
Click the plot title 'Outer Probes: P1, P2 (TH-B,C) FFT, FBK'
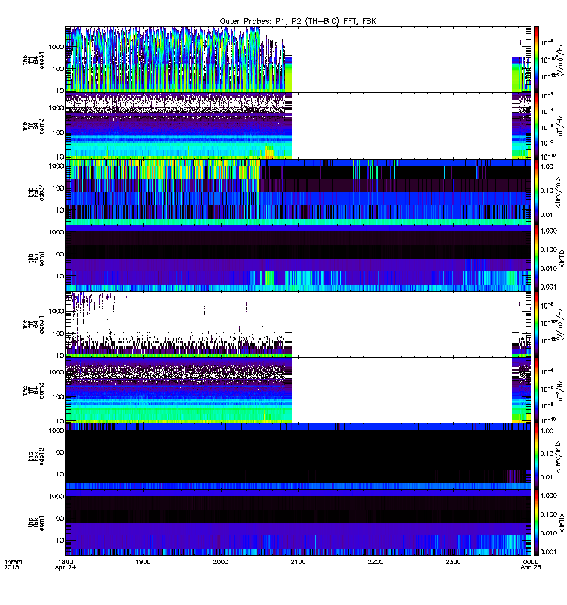(297, 22)
